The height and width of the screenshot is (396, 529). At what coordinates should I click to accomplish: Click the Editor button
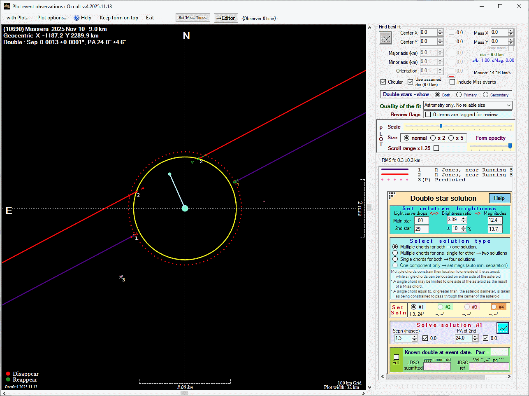pyautogui.click(x=226, y=18)
